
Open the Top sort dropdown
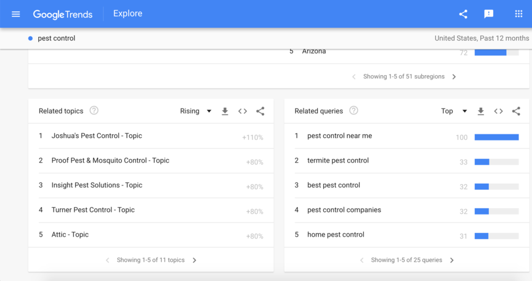tap(454, 111)
